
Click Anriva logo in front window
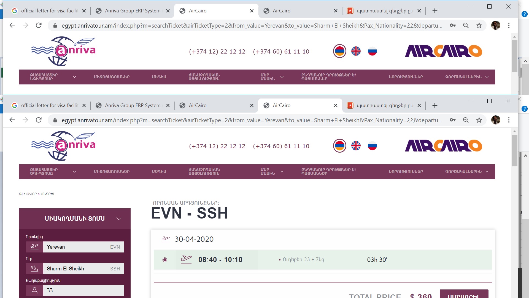(64, 146)
